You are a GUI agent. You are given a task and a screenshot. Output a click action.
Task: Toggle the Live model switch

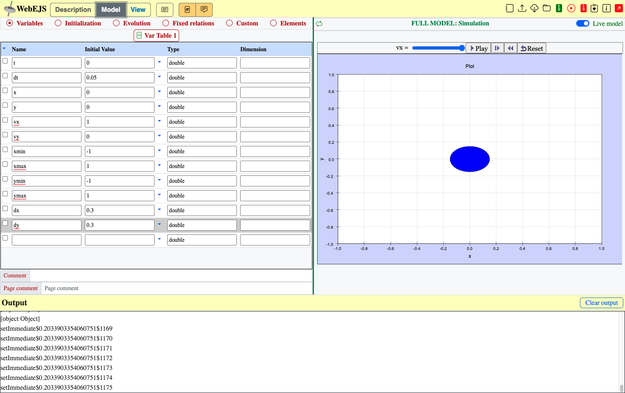pyautogui.click(x=583, y=23)
